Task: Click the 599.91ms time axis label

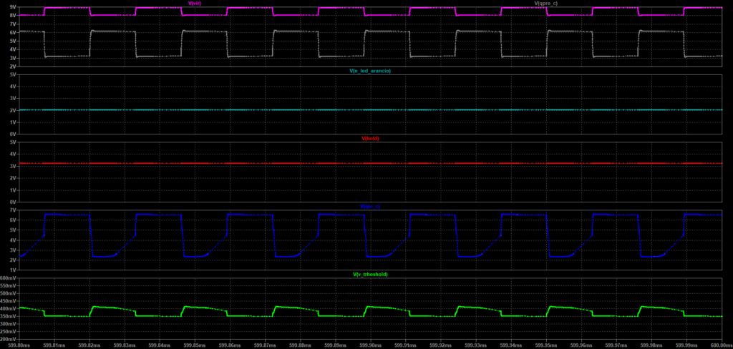Action: pyautogui.click(x=405, y=345)
